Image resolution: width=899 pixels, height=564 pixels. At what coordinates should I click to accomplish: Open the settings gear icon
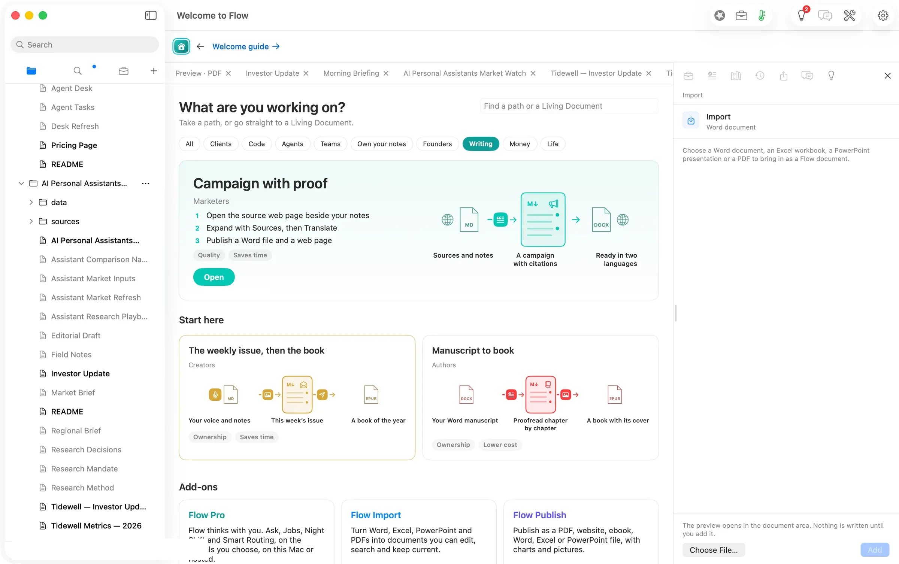coord(883,15)
